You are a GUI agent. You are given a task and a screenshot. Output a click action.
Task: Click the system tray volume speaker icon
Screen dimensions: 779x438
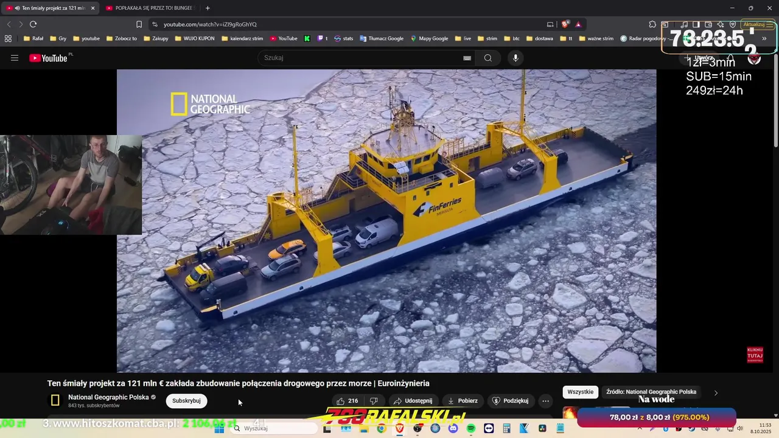click(x=739, y=428)
